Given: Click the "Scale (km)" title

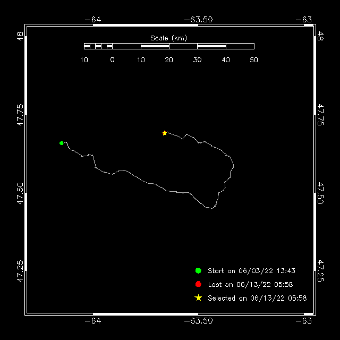Looking at the screenshot, I should click(x=168, y=38).
